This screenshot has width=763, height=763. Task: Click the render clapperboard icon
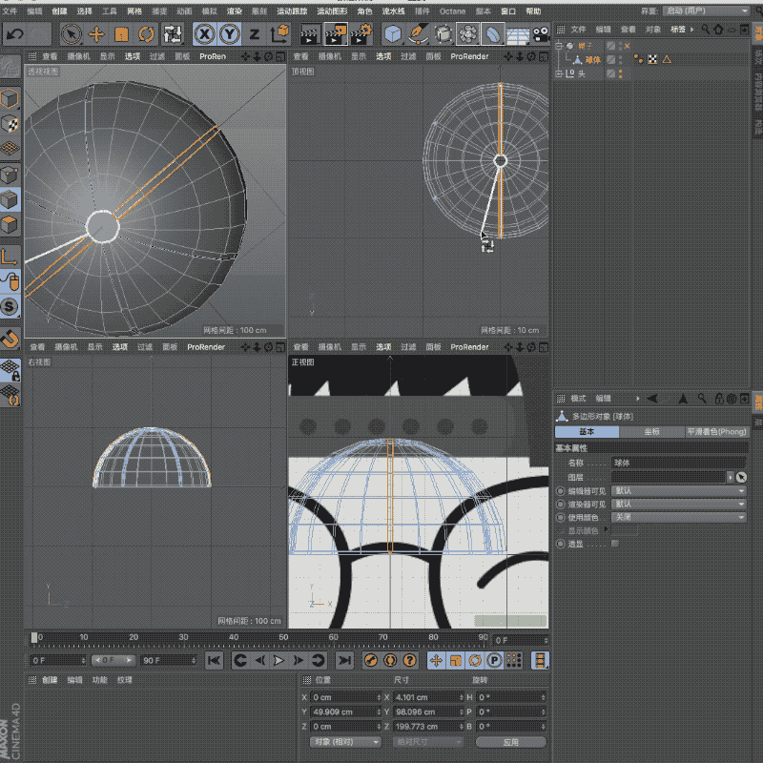(309, 35)
